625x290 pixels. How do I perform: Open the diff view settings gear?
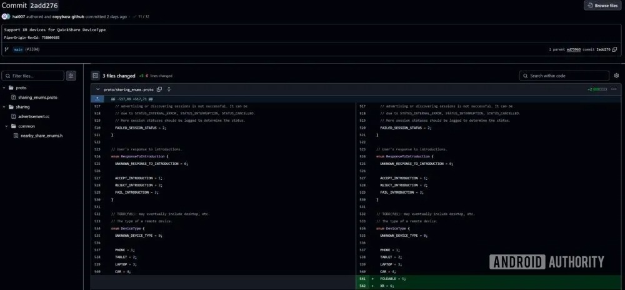click(x=616, y=76)
